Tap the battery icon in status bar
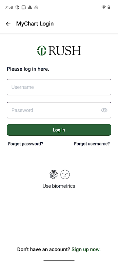Screen dimensions: 118x264 pos(109,7)
